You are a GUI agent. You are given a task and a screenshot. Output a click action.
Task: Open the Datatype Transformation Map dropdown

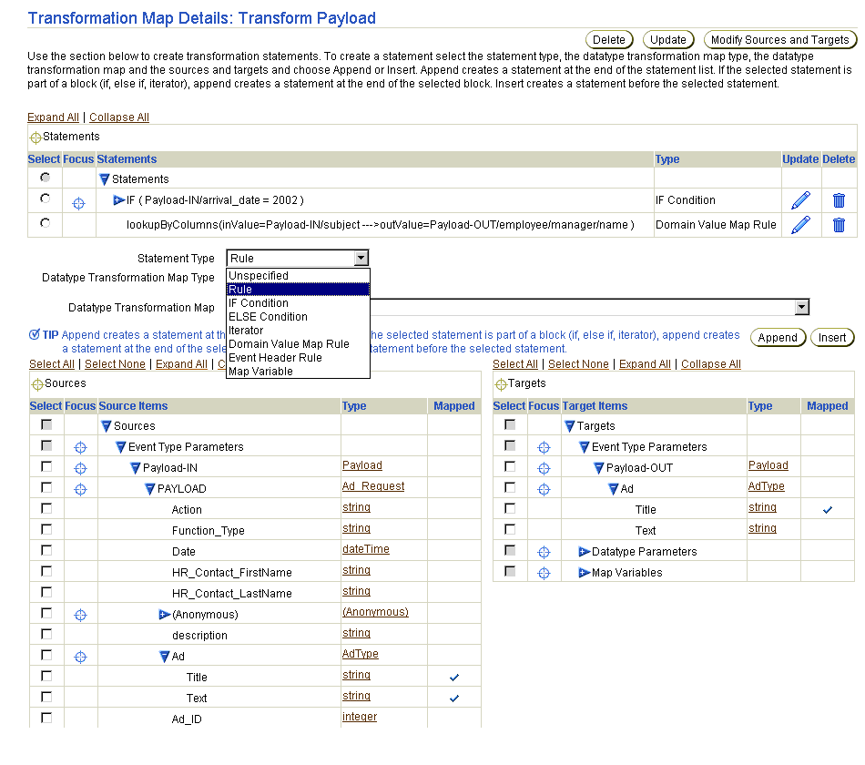tap(802, 307)
